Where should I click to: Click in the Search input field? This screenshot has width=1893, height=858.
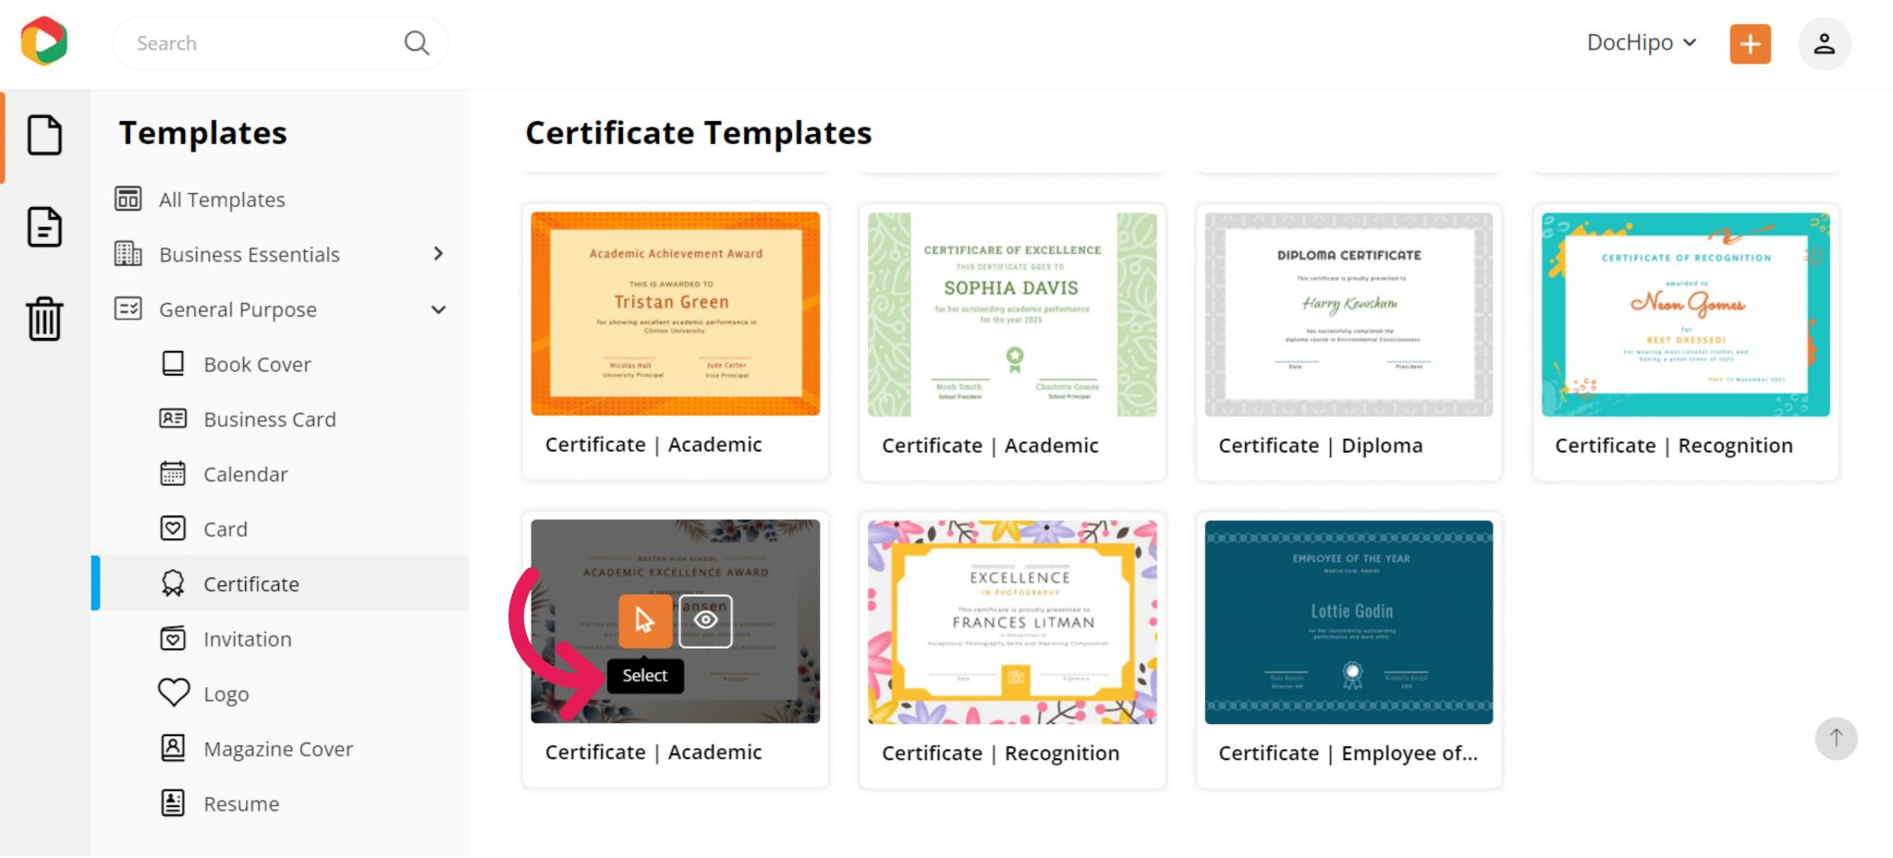click(263, 43)
